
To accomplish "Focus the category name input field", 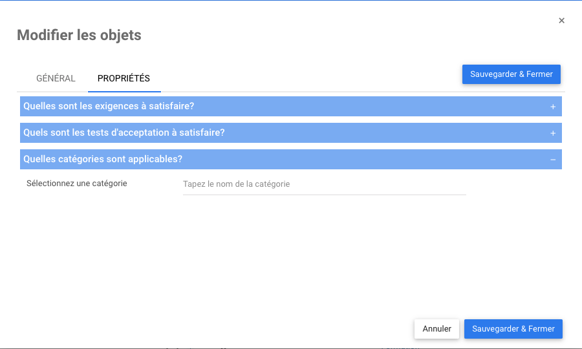I will pyautogui.click(x=324, y=184).
